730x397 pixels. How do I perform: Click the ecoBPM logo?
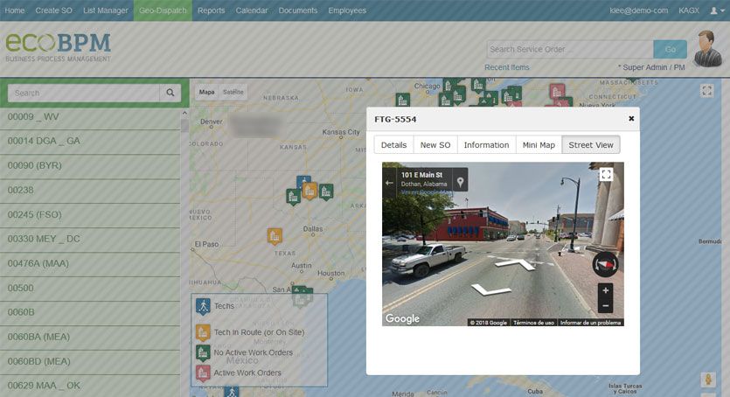59,46
